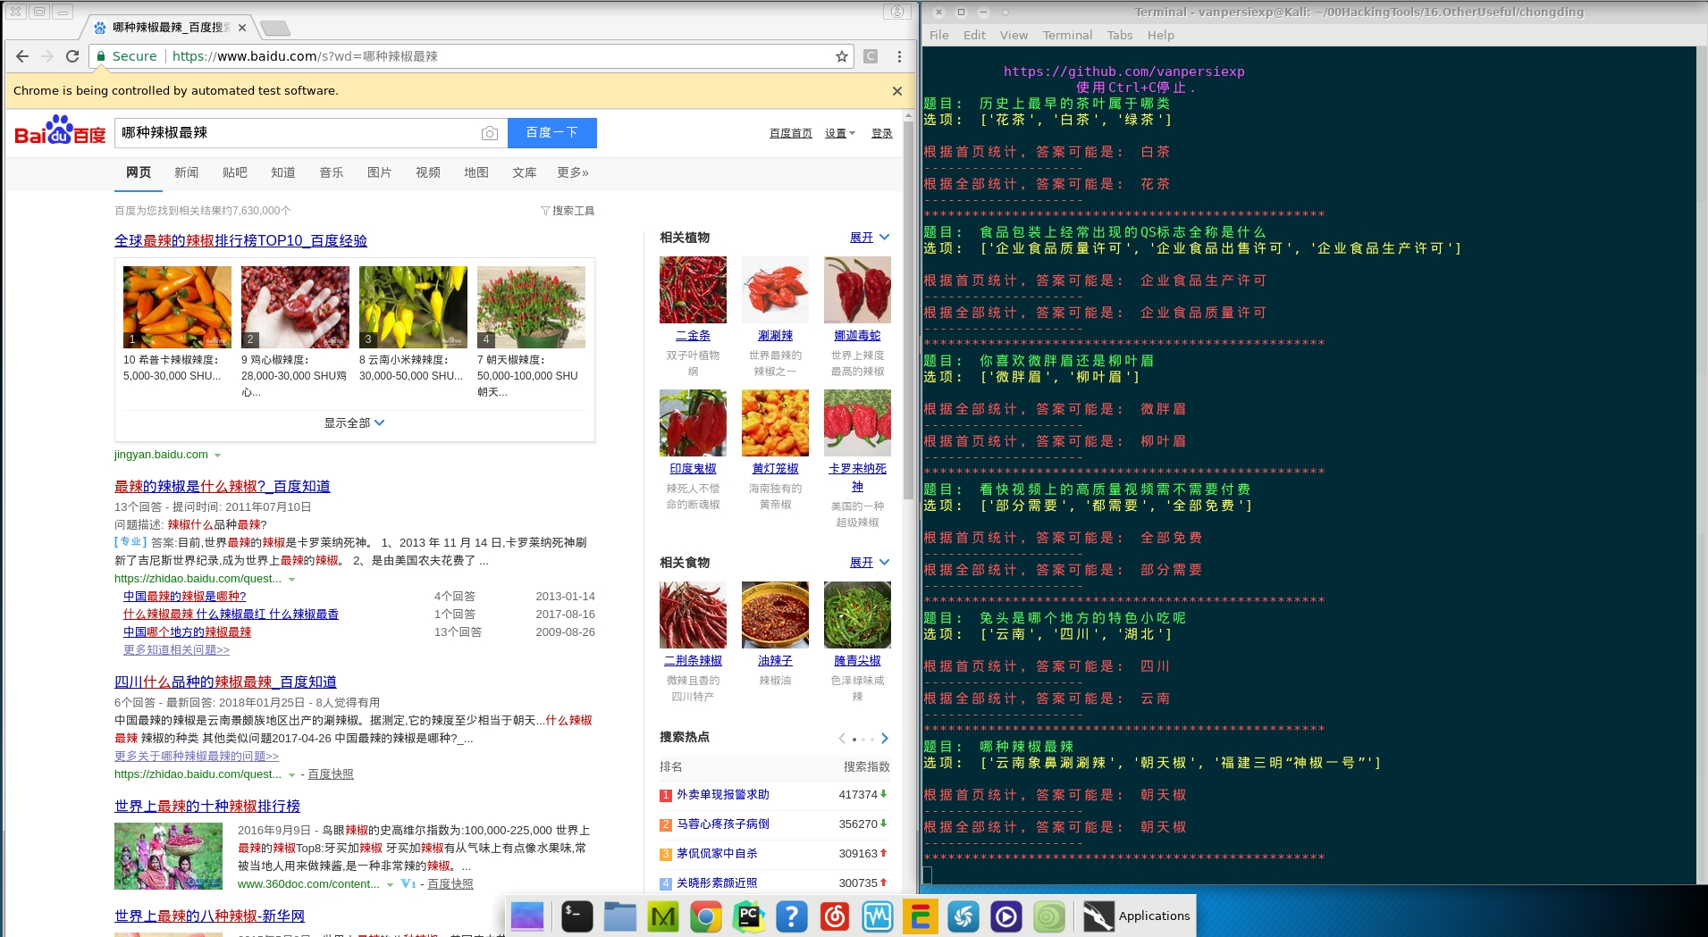
Task: Open the 印度鬼椒 link
Action: click(x=693, y=469)
